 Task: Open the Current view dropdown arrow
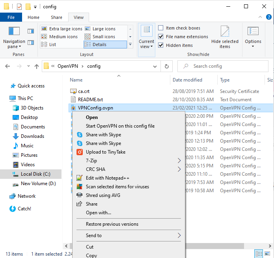151,46
